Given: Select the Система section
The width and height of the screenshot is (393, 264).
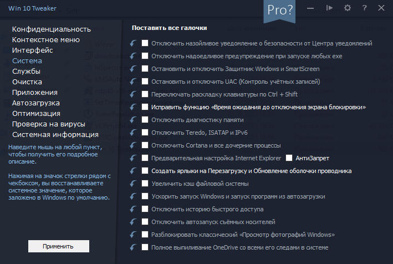Looking at the screenshot, I should [x=27, y=61].
